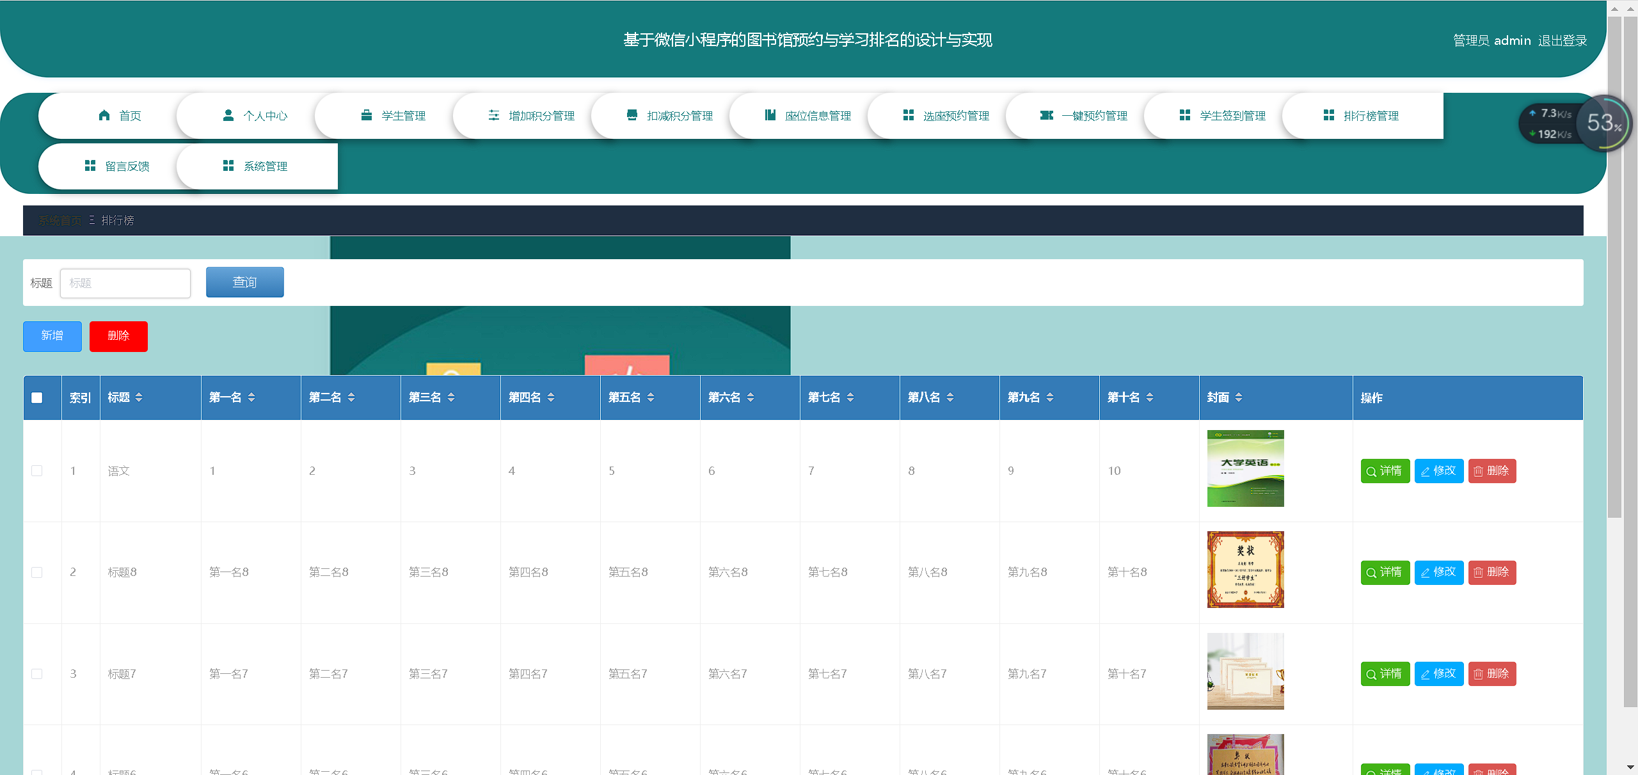The width and height of the screenshot is (1638, 775).
Task: Click the book icon in 座位信息管理
Action: point(770,115)
